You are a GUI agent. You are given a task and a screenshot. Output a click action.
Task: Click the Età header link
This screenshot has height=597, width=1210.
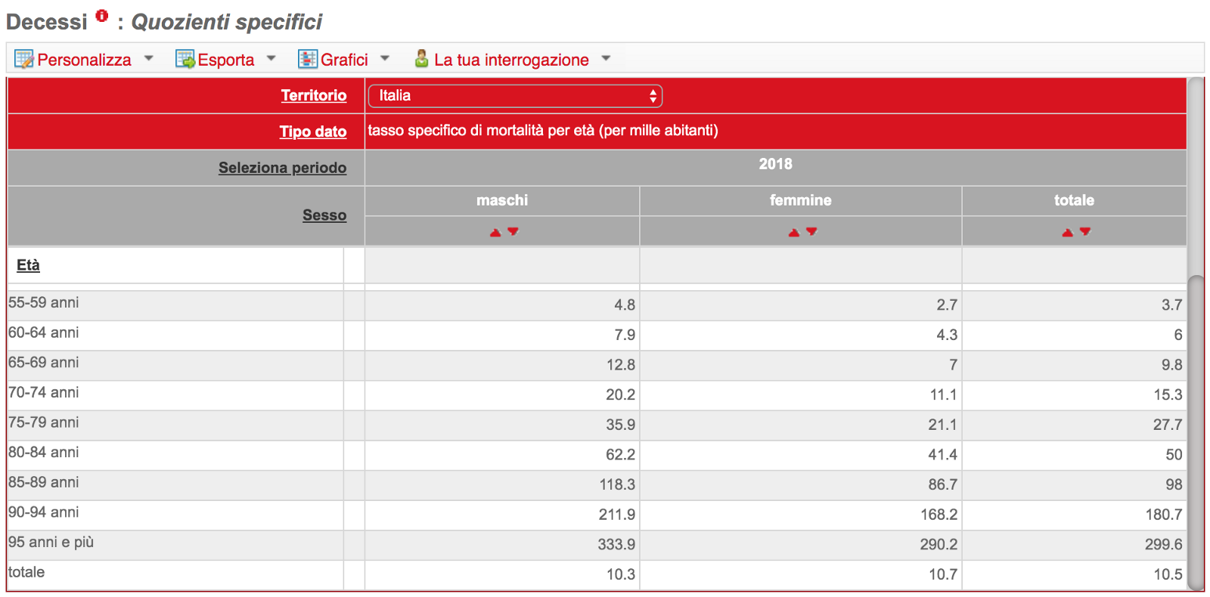(28, 265)
